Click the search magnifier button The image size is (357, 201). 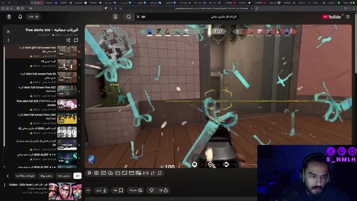129,17
